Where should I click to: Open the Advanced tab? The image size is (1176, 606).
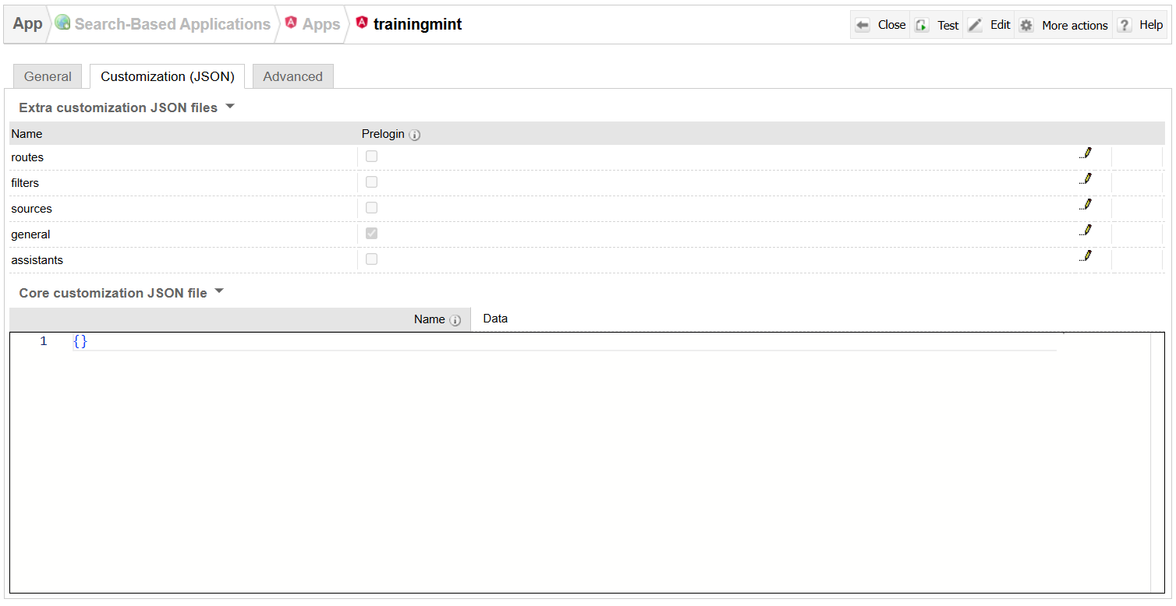tap(293, 76)
